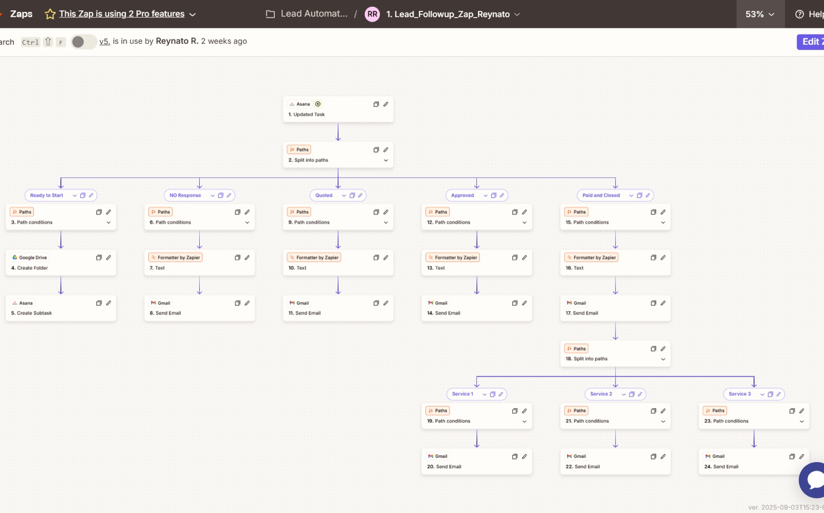824x513 pixels.
Task: Open the Paid and Closed path dropdown
Action: click(x=631, y=195)
